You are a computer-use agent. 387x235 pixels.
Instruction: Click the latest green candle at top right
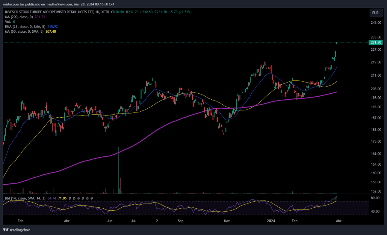click(x=337, y=43)
